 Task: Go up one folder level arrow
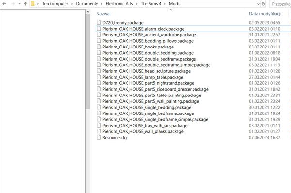[26, 4]
